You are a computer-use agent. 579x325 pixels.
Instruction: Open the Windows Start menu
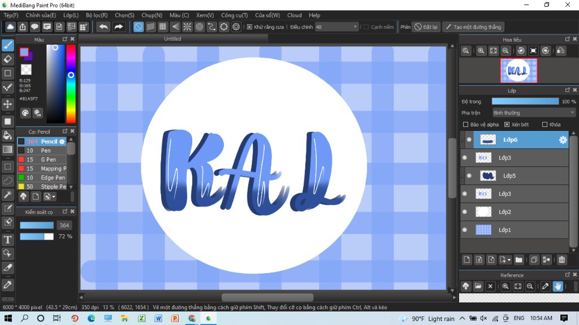(8, 318)
